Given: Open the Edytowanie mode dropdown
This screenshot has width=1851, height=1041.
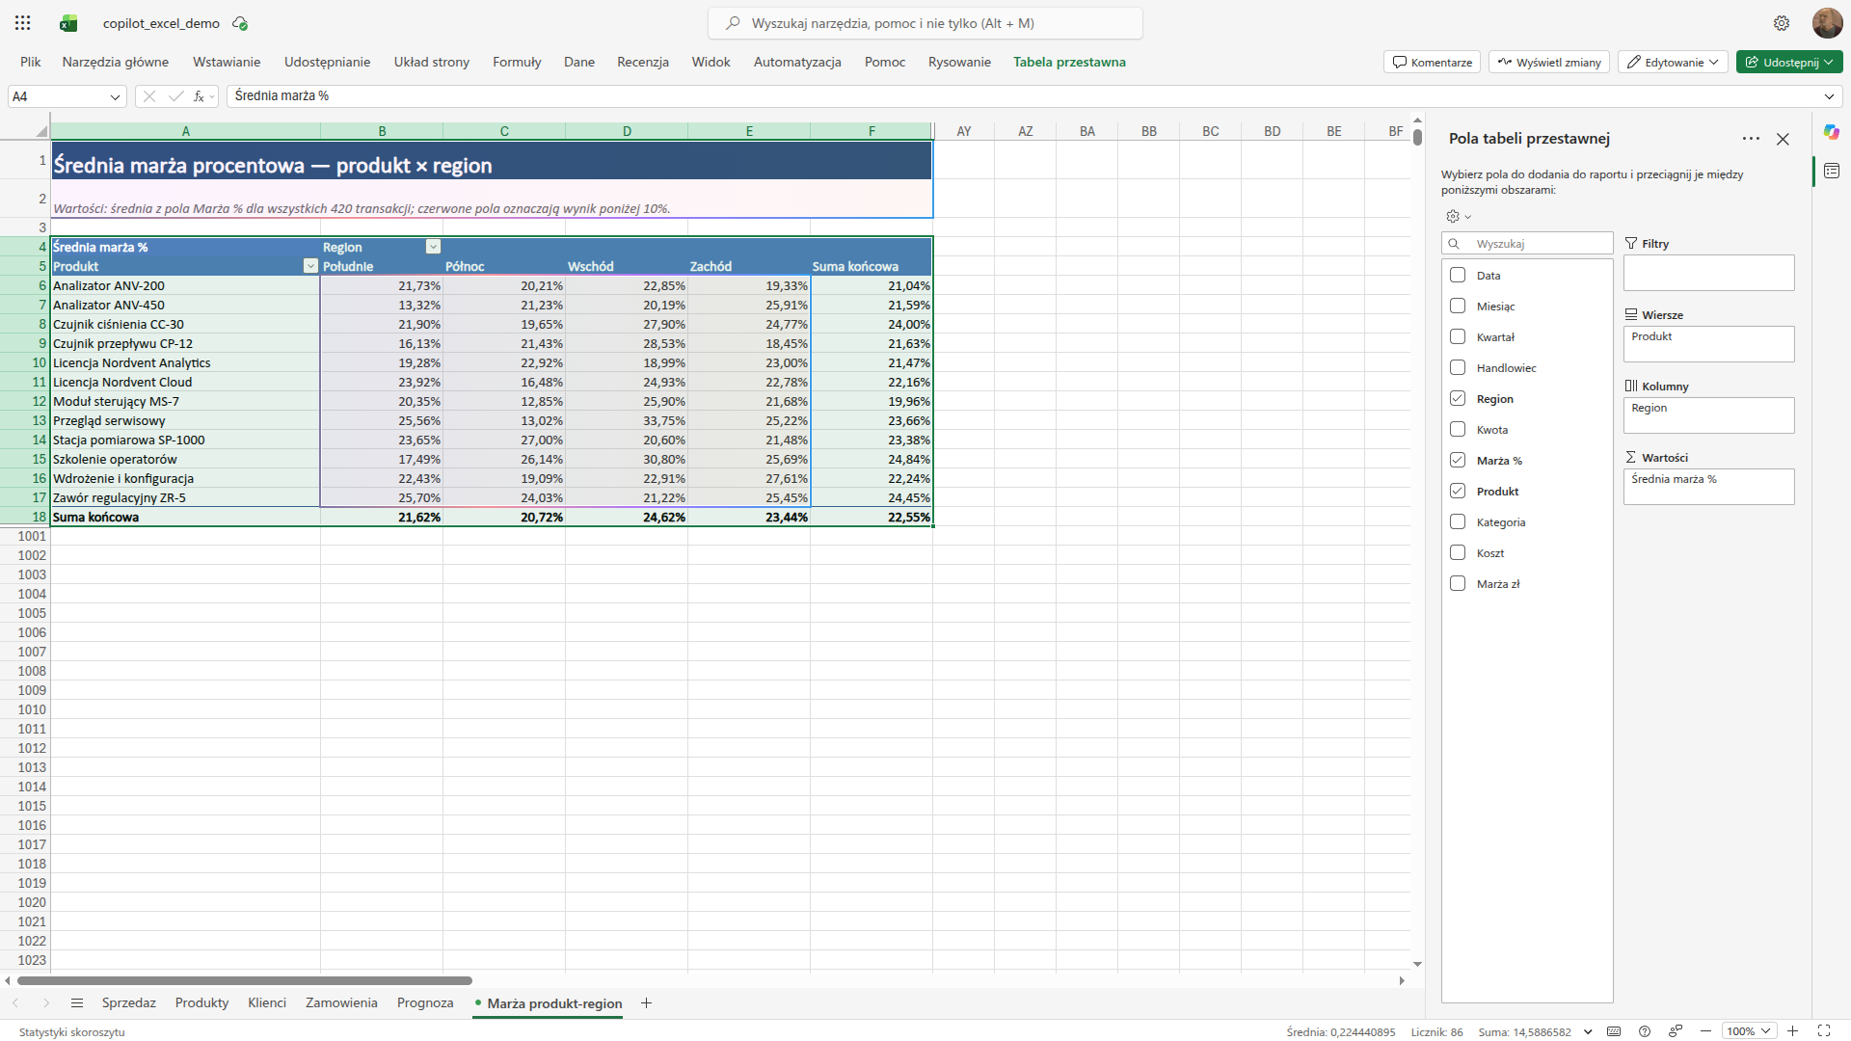Looking at the screenshot, I should [x=1673, y=62].
